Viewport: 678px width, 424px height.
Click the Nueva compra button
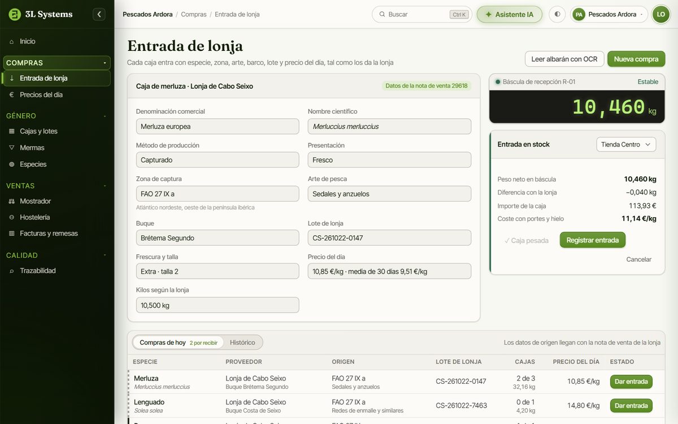point(636,59)
